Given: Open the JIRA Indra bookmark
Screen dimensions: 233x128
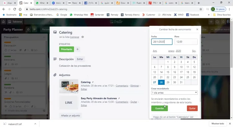Looking at the screenshot, I should tap(164, 15).
